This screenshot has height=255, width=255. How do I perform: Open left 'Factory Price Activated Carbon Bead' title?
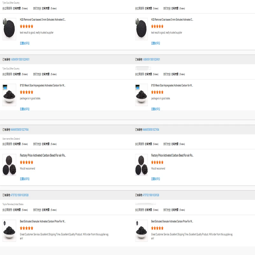[x=43, y=156]
